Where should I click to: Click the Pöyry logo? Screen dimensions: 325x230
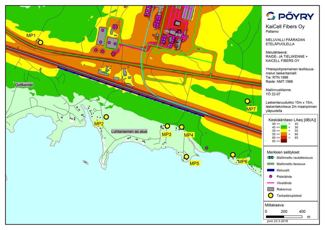[x=290, y=16]
